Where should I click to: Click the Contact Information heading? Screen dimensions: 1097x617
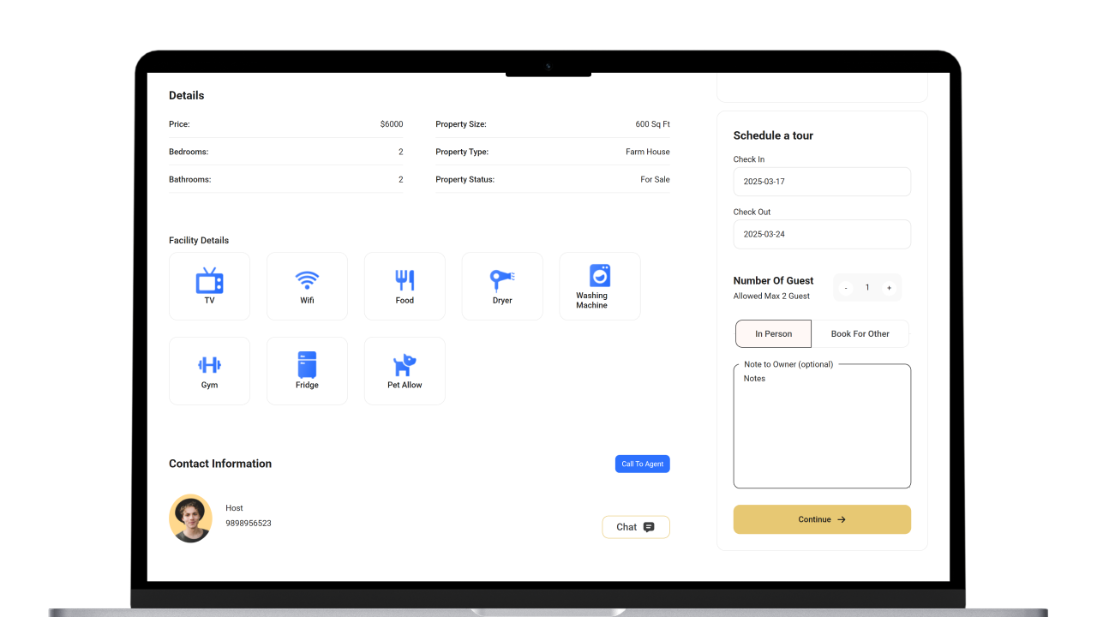click(x=220, y=464)
